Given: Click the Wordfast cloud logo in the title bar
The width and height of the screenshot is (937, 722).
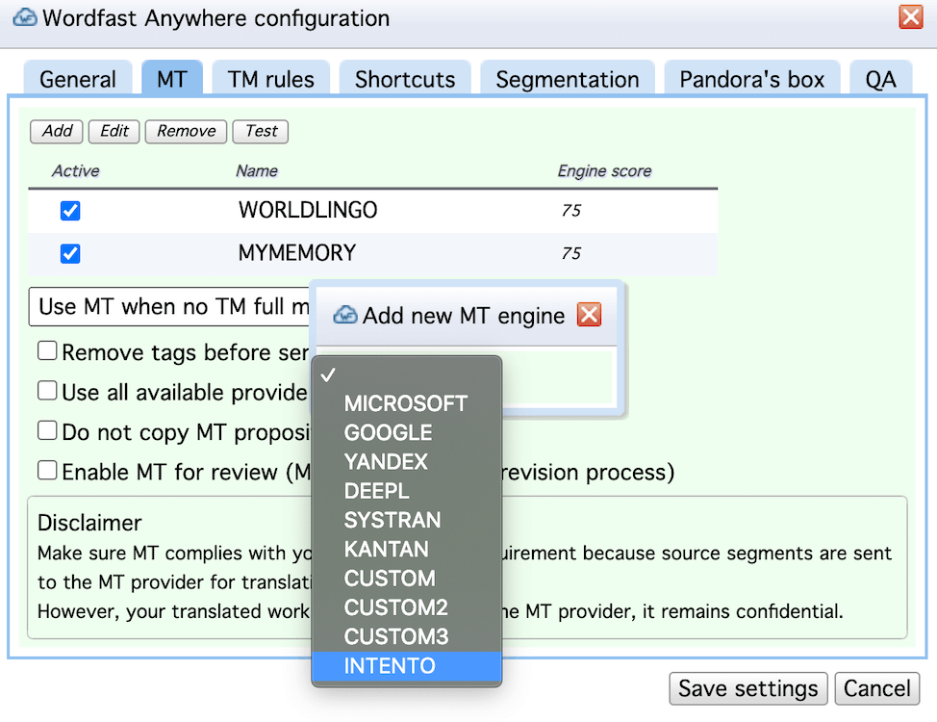Looking at the screenshot, I should [25, 17].
